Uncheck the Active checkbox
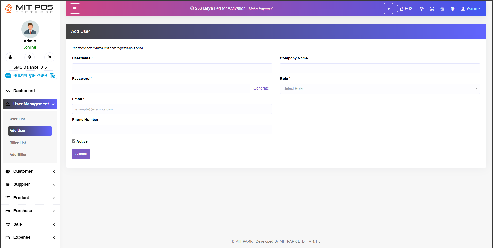Screen dimensions: 493x248 coord(74,141)
